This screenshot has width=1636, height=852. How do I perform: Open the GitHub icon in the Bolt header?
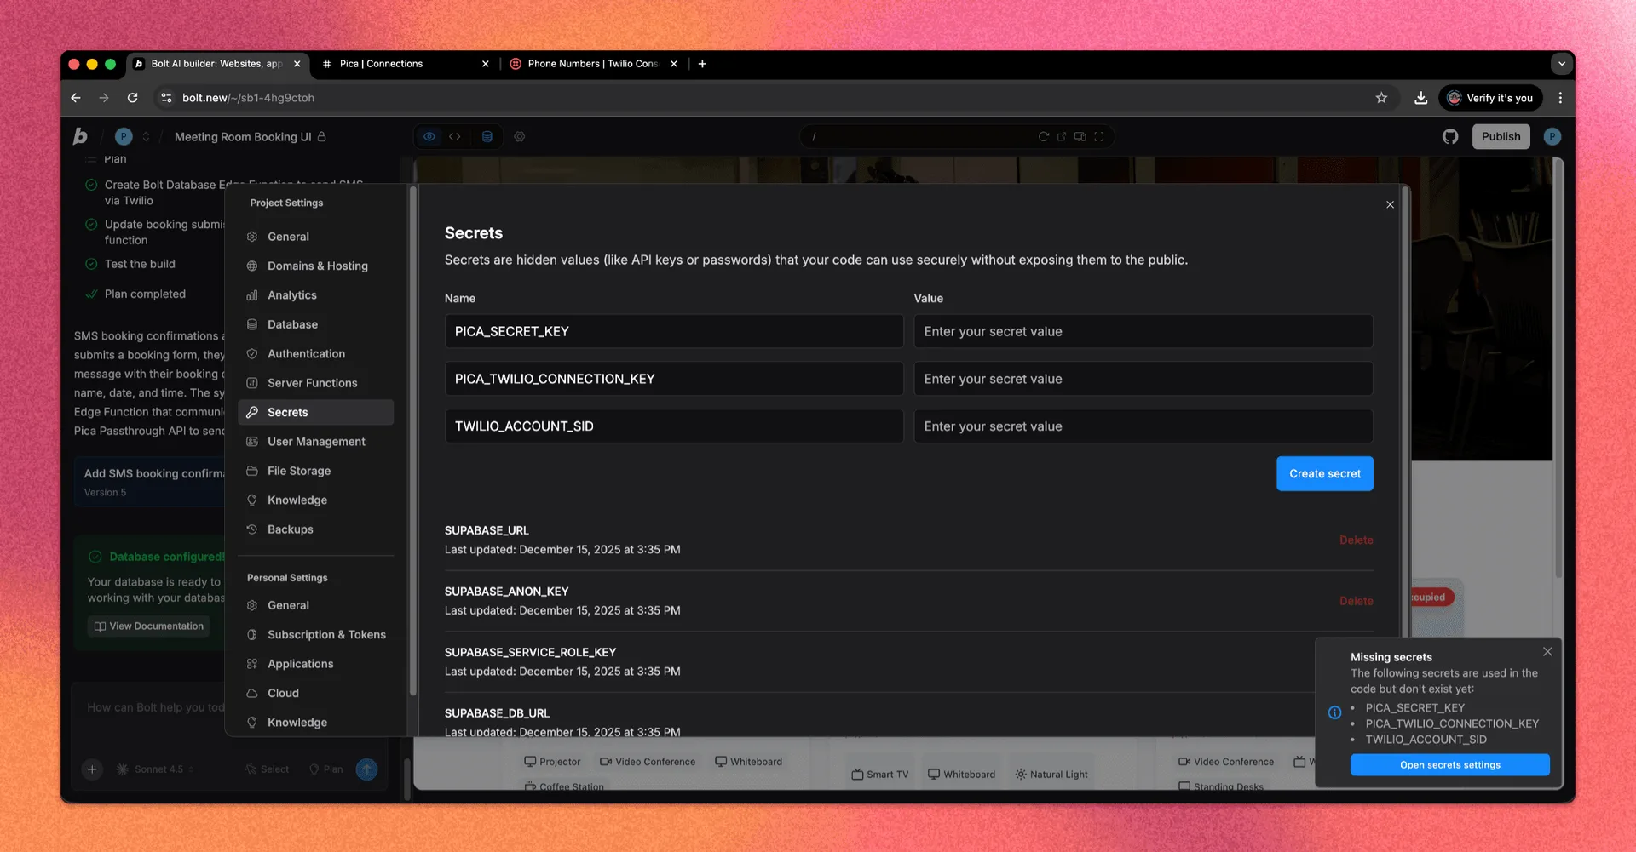tap(1450, 136)
